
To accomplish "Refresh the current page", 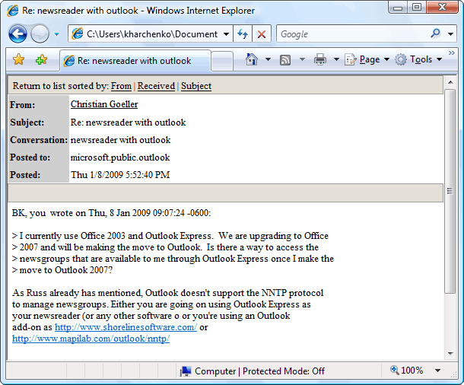I will 243,34.
